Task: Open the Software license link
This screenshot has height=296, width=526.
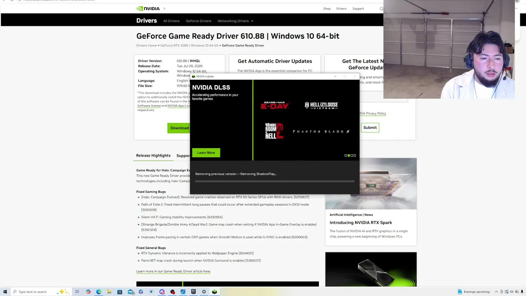Action: [x=149, y=106]
